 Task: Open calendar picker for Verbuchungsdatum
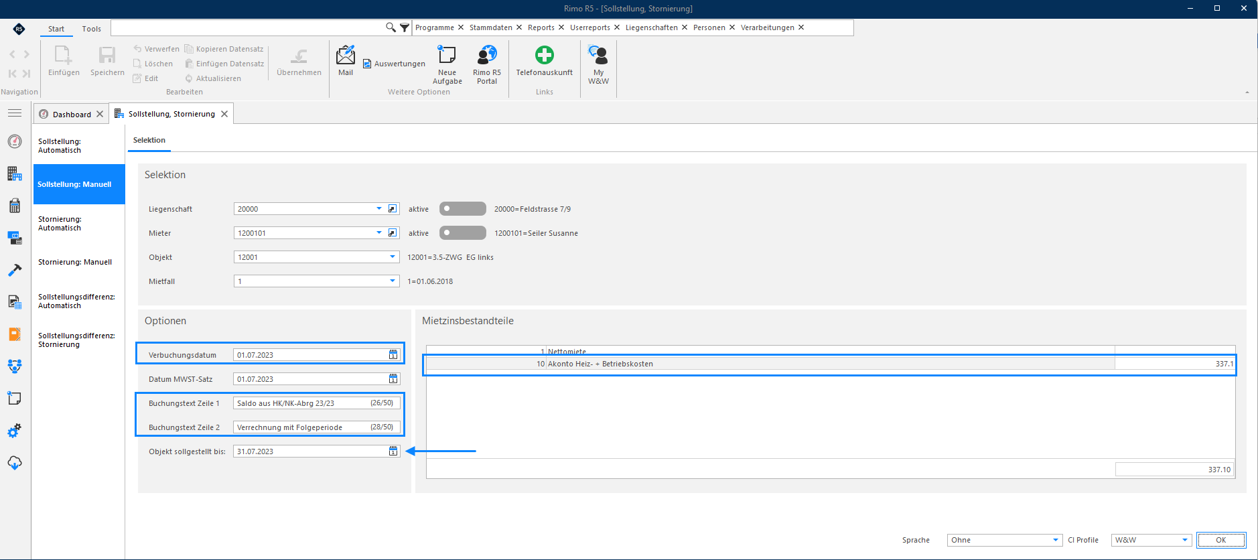pos(393,355)
